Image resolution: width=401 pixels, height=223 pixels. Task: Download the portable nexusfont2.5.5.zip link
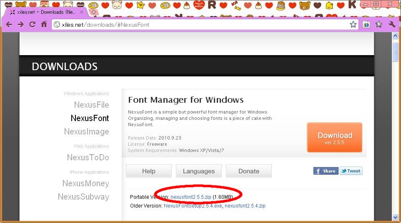tap(190, 197)
